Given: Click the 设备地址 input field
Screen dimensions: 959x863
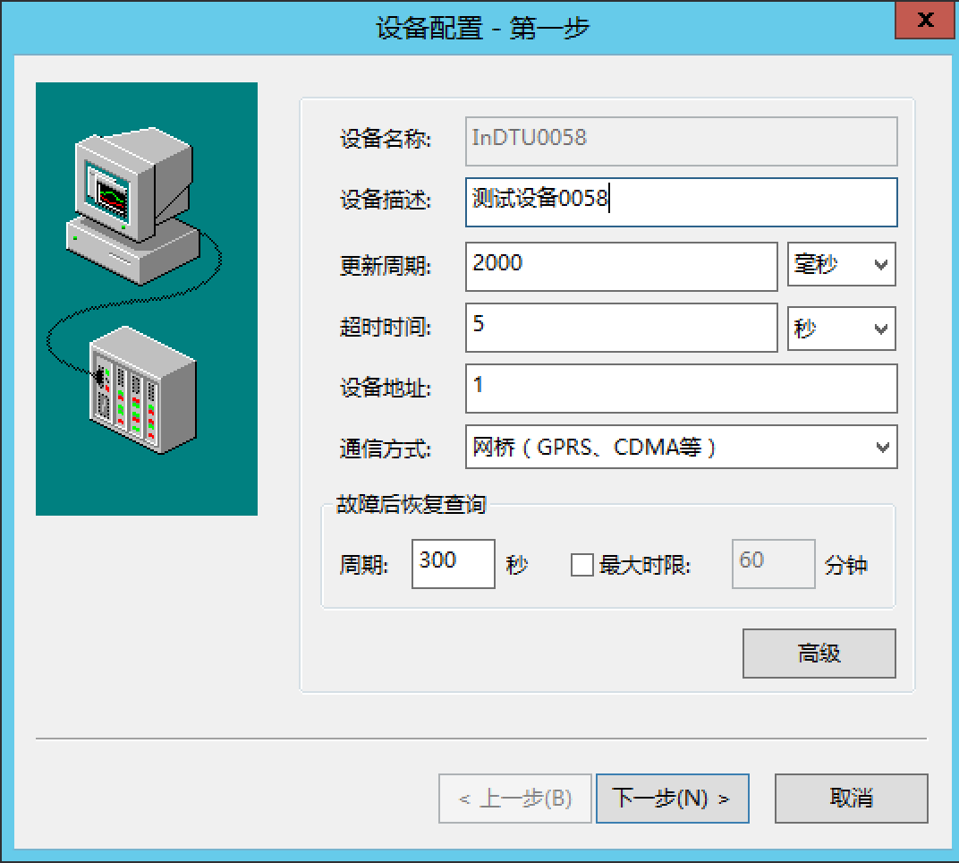Looking at the screenshot, I should (681, 388).
